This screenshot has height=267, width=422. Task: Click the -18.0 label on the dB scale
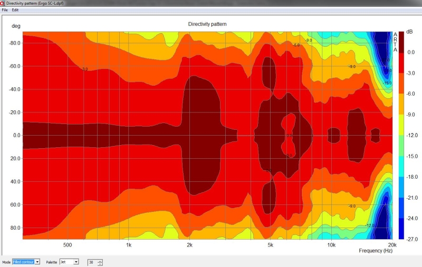tap(412, 177)
